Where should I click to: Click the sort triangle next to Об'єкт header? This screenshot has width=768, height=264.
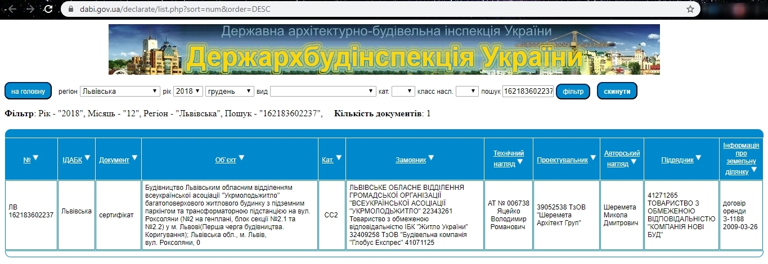[x=241, y=158]
